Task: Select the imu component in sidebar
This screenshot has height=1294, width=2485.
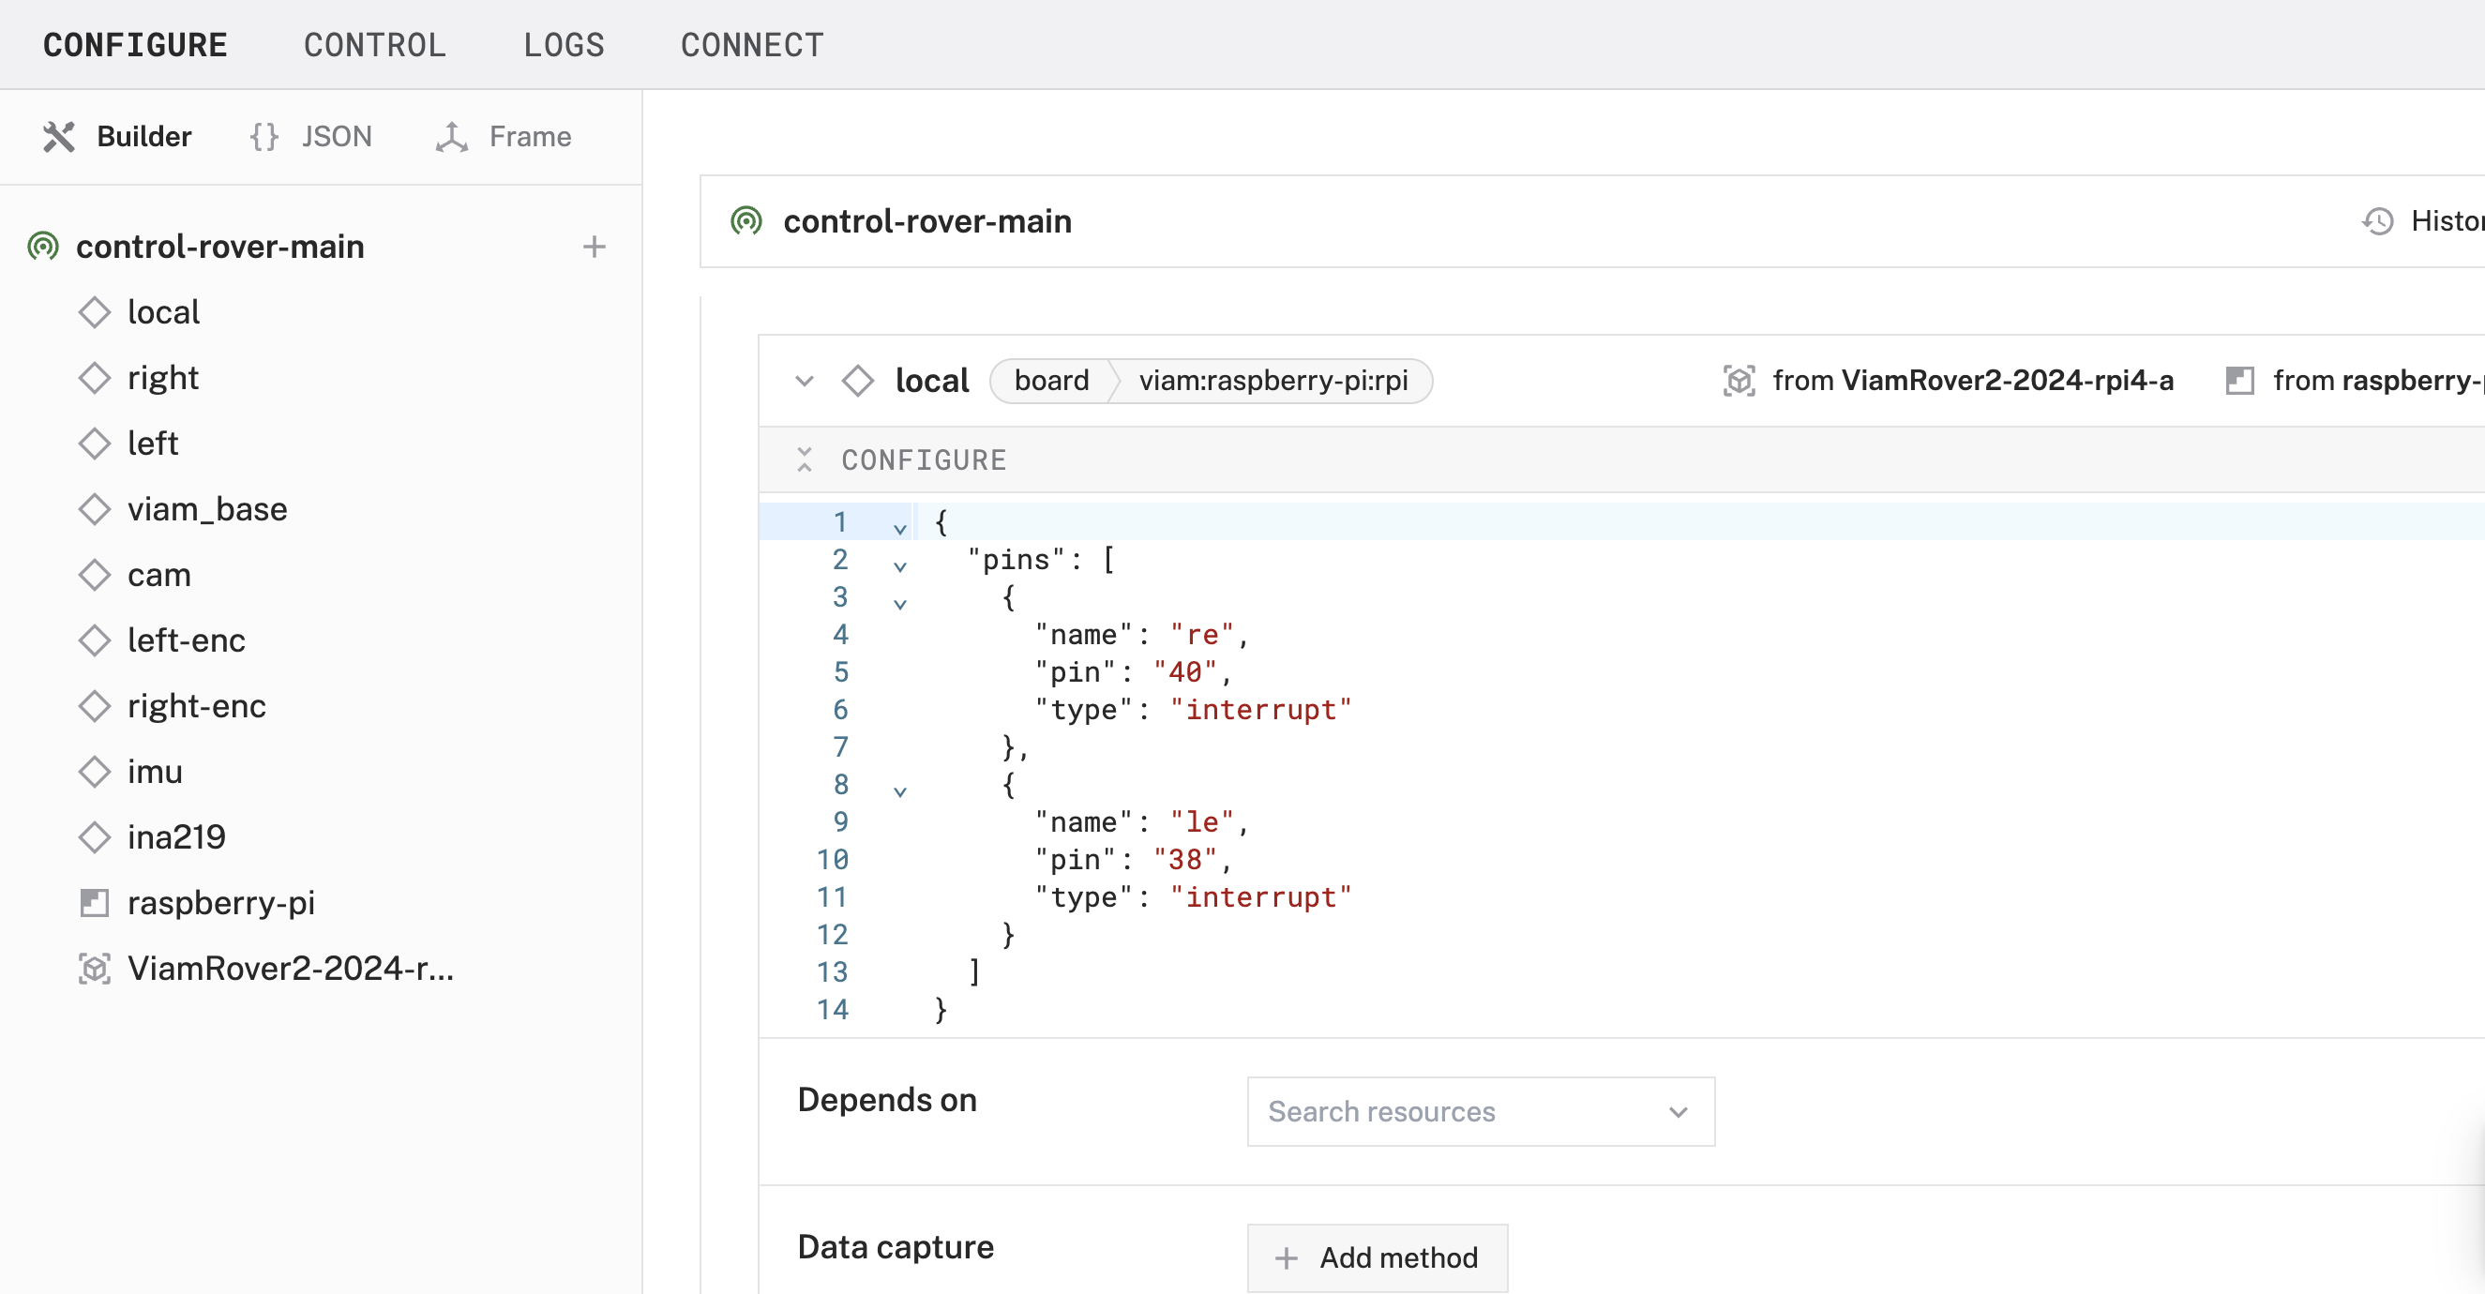Action: (157, 771)
